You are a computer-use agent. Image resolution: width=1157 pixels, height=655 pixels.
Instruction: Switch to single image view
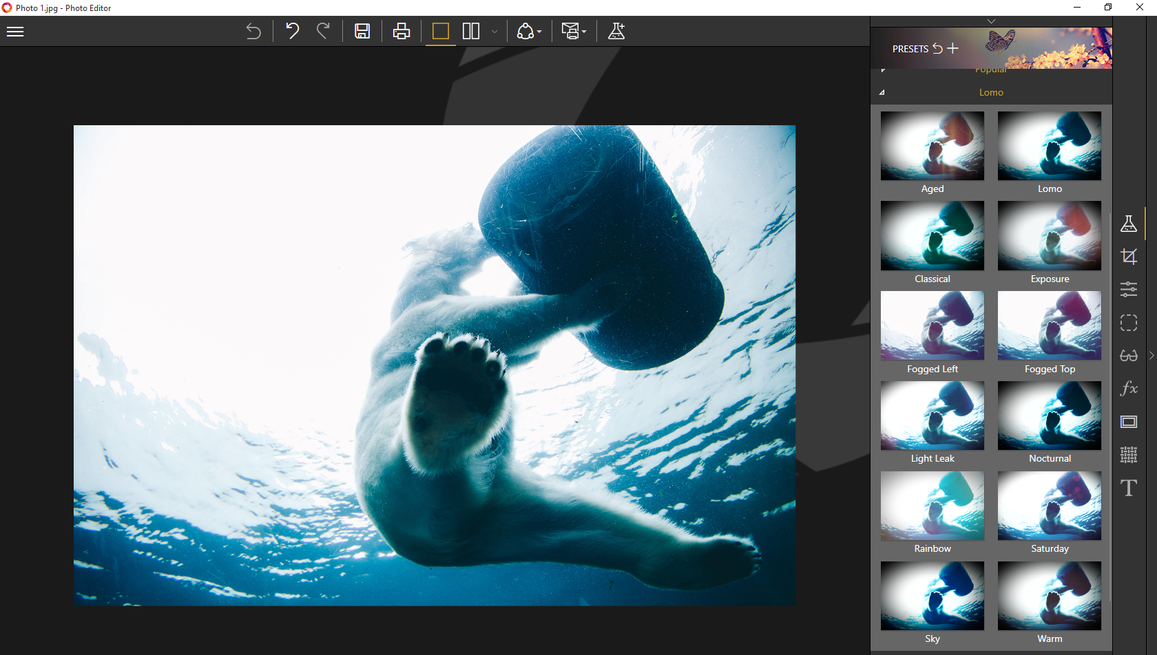[x=441, y=32]
